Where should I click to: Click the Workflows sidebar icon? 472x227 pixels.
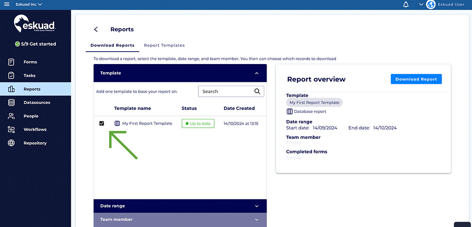(11, 130)
